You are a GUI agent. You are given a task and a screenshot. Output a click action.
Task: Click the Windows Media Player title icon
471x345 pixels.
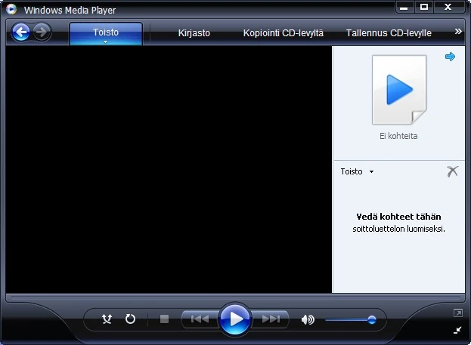11,10
